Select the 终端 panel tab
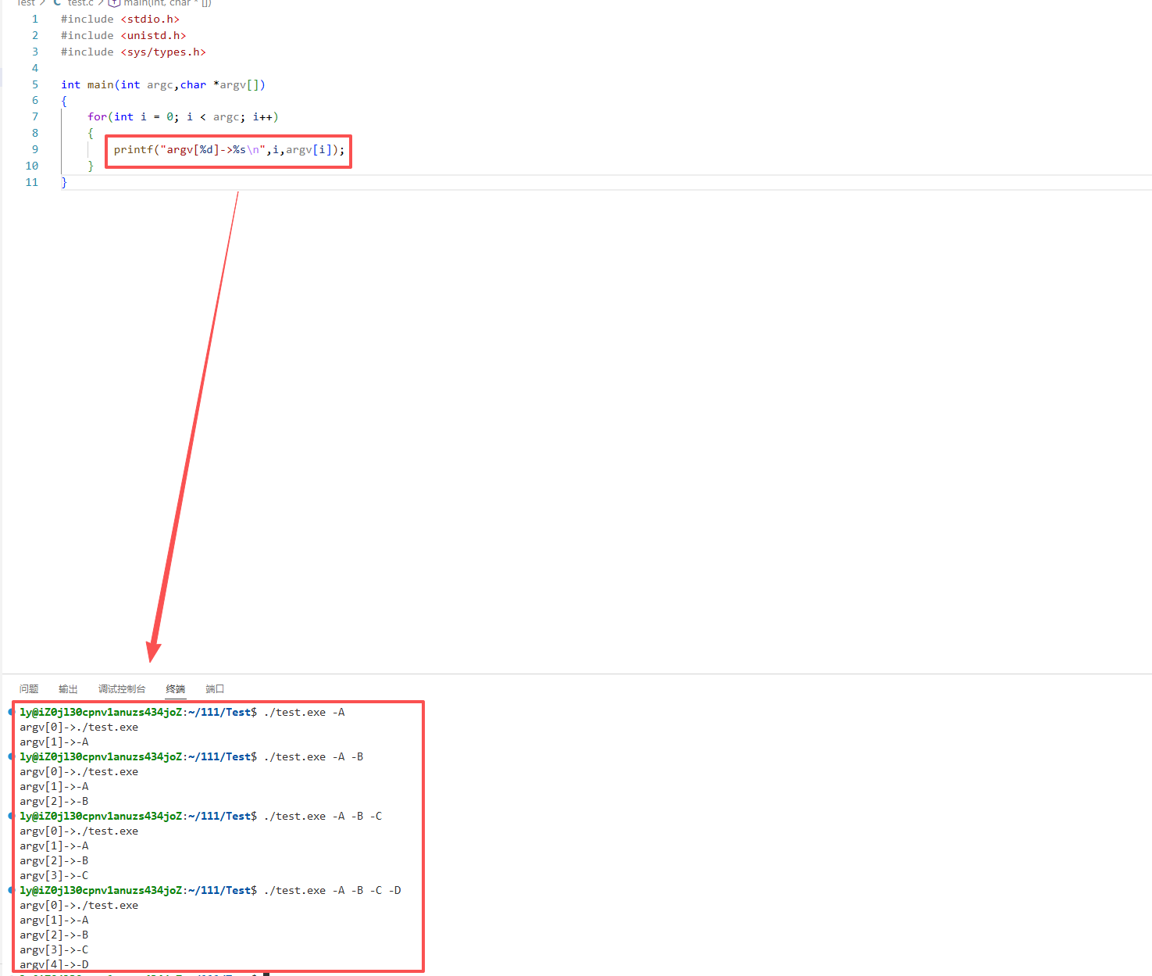1152x976 pixels. 176,688
